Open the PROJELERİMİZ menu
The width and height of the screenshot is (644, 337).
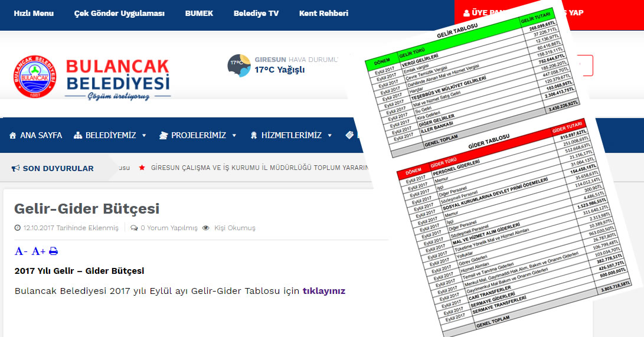(198, 136)
